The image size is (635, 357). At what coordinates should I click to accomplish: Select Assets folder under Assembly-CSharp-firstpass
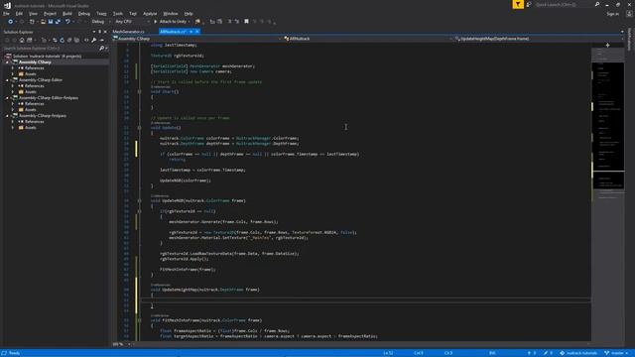pos(31,128)
